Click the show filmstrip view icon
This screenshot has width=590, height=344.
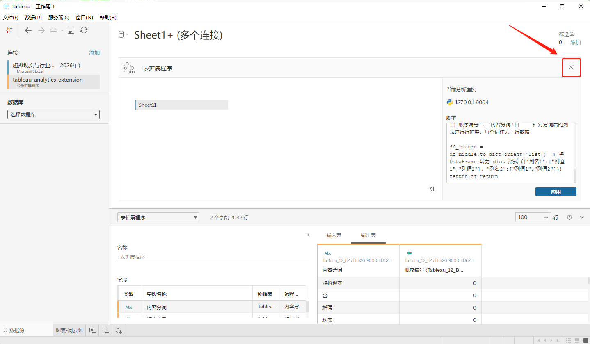pyautogui.click(x=577, y=340)
